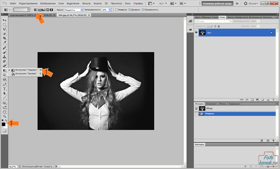Expand the Непрозрачность opacity slider arrow
The image size is (280, 169).
(110, 10)
